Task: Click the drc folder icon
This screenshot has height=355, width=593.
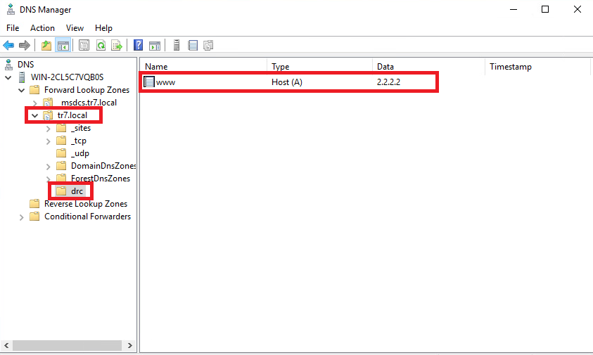Action: click(61, 191)
